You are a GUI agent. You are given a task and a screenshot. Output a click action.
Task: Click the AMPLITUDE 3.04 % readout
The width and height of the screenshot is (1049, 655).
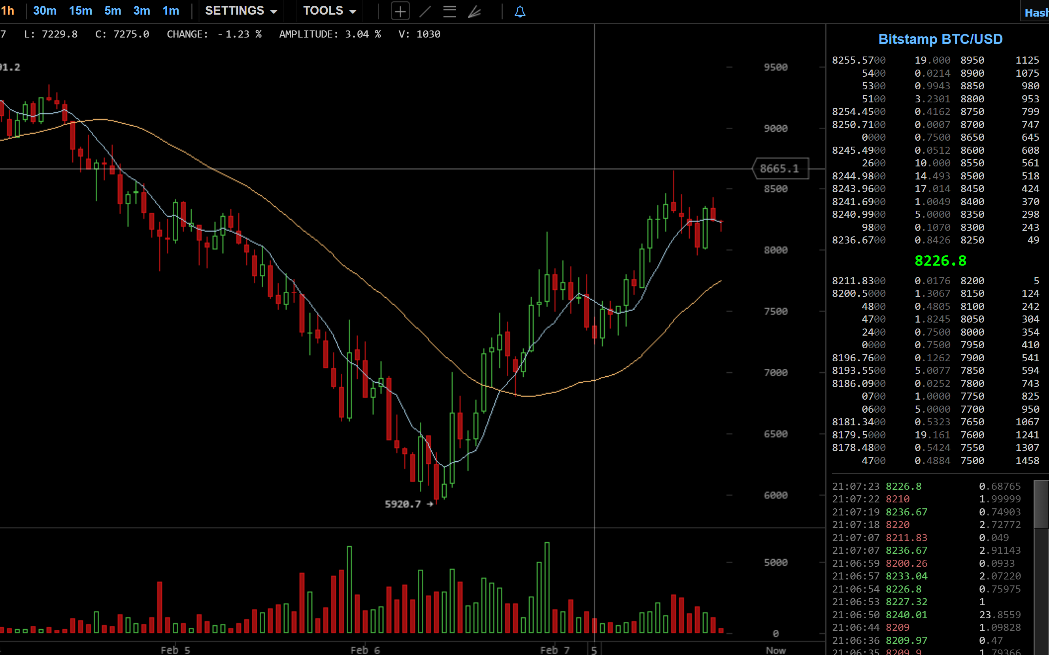point(330,34)
